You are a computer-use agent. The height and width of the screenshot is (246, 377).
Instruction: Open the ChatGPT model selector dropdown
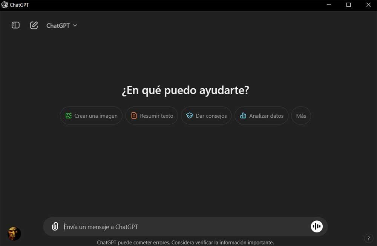pyautogui.click(x=61, y=26)
